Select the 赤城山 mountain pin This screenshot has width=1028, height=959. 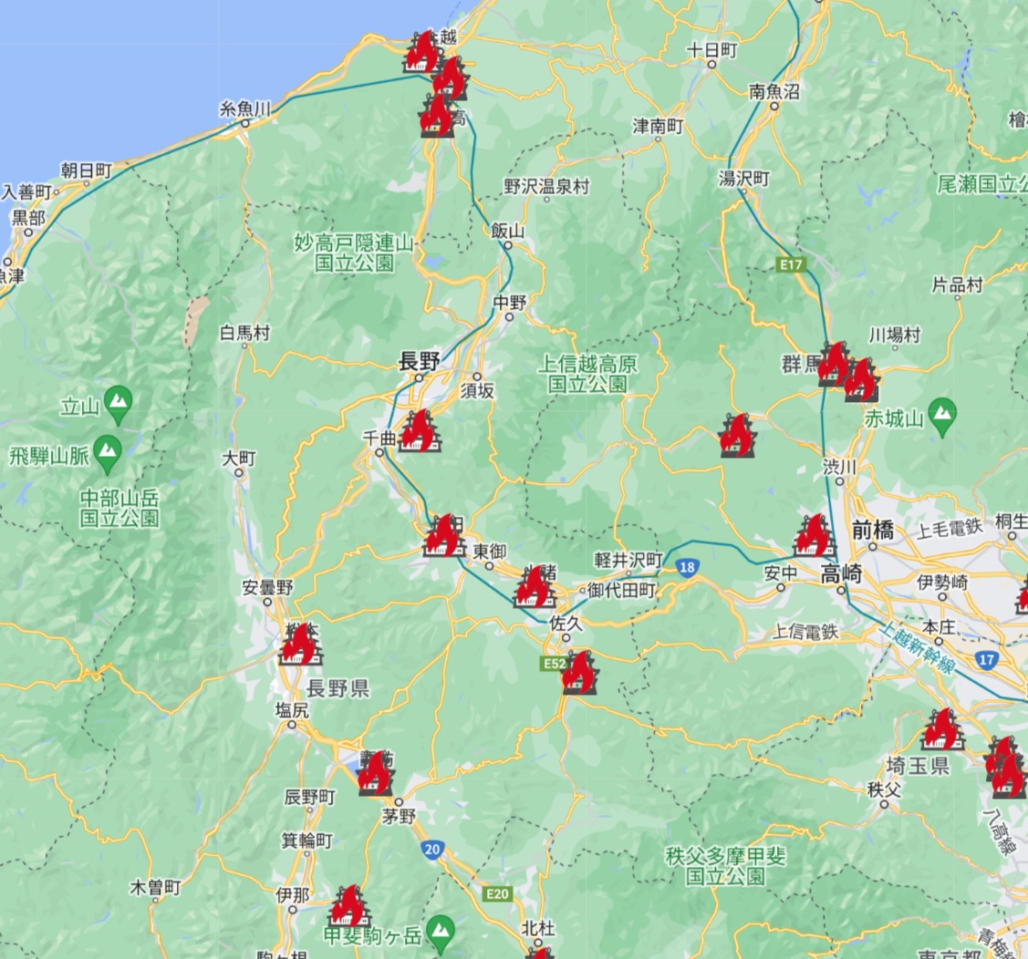[943, 410]
